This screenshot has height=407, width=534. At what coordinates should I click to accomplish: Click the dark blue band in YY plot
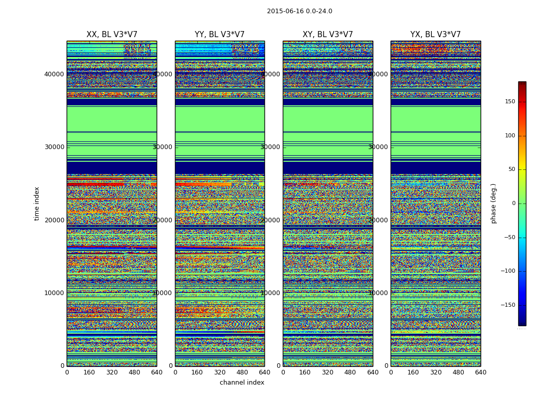(x=220, y=168)
